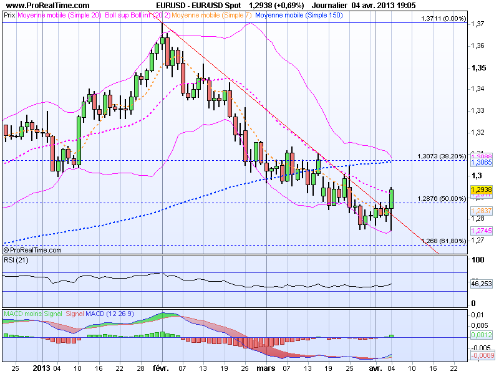Click the 1,37 price axis label
The width and height of the screenshot is (499, 374).
478,24
